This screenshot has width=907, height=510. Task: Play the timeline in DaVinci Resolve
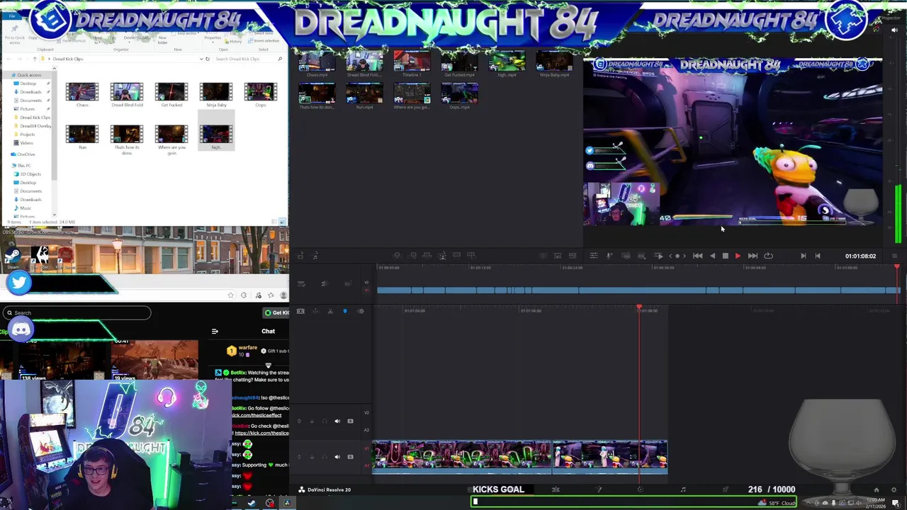738,256
